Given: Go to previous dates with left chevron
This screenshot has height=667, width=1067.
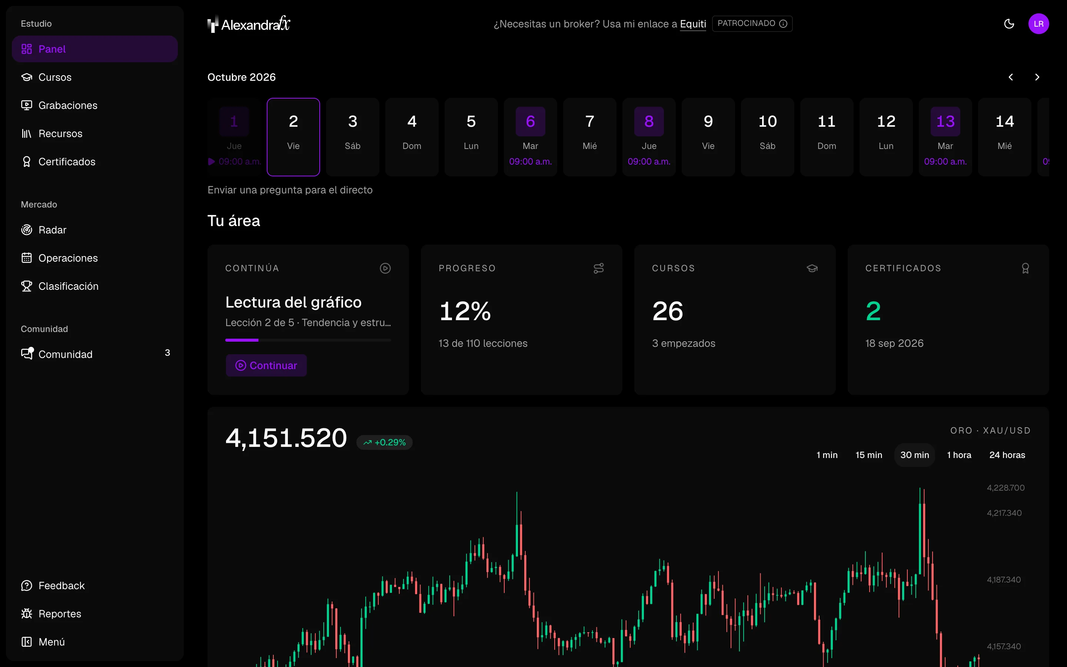Looking at the screenshot, I should 1011,77.
